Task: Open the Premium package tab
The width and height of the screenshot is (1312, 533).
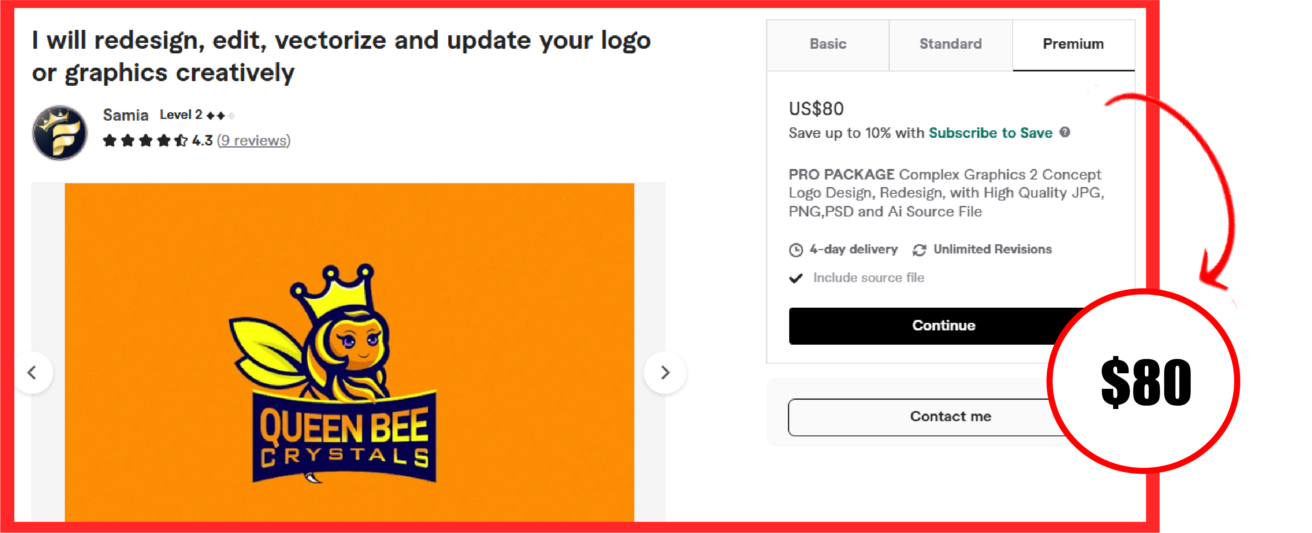Action: (1073, 44)
